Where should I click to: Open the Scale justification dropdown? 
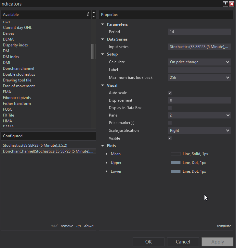[199, 130]
